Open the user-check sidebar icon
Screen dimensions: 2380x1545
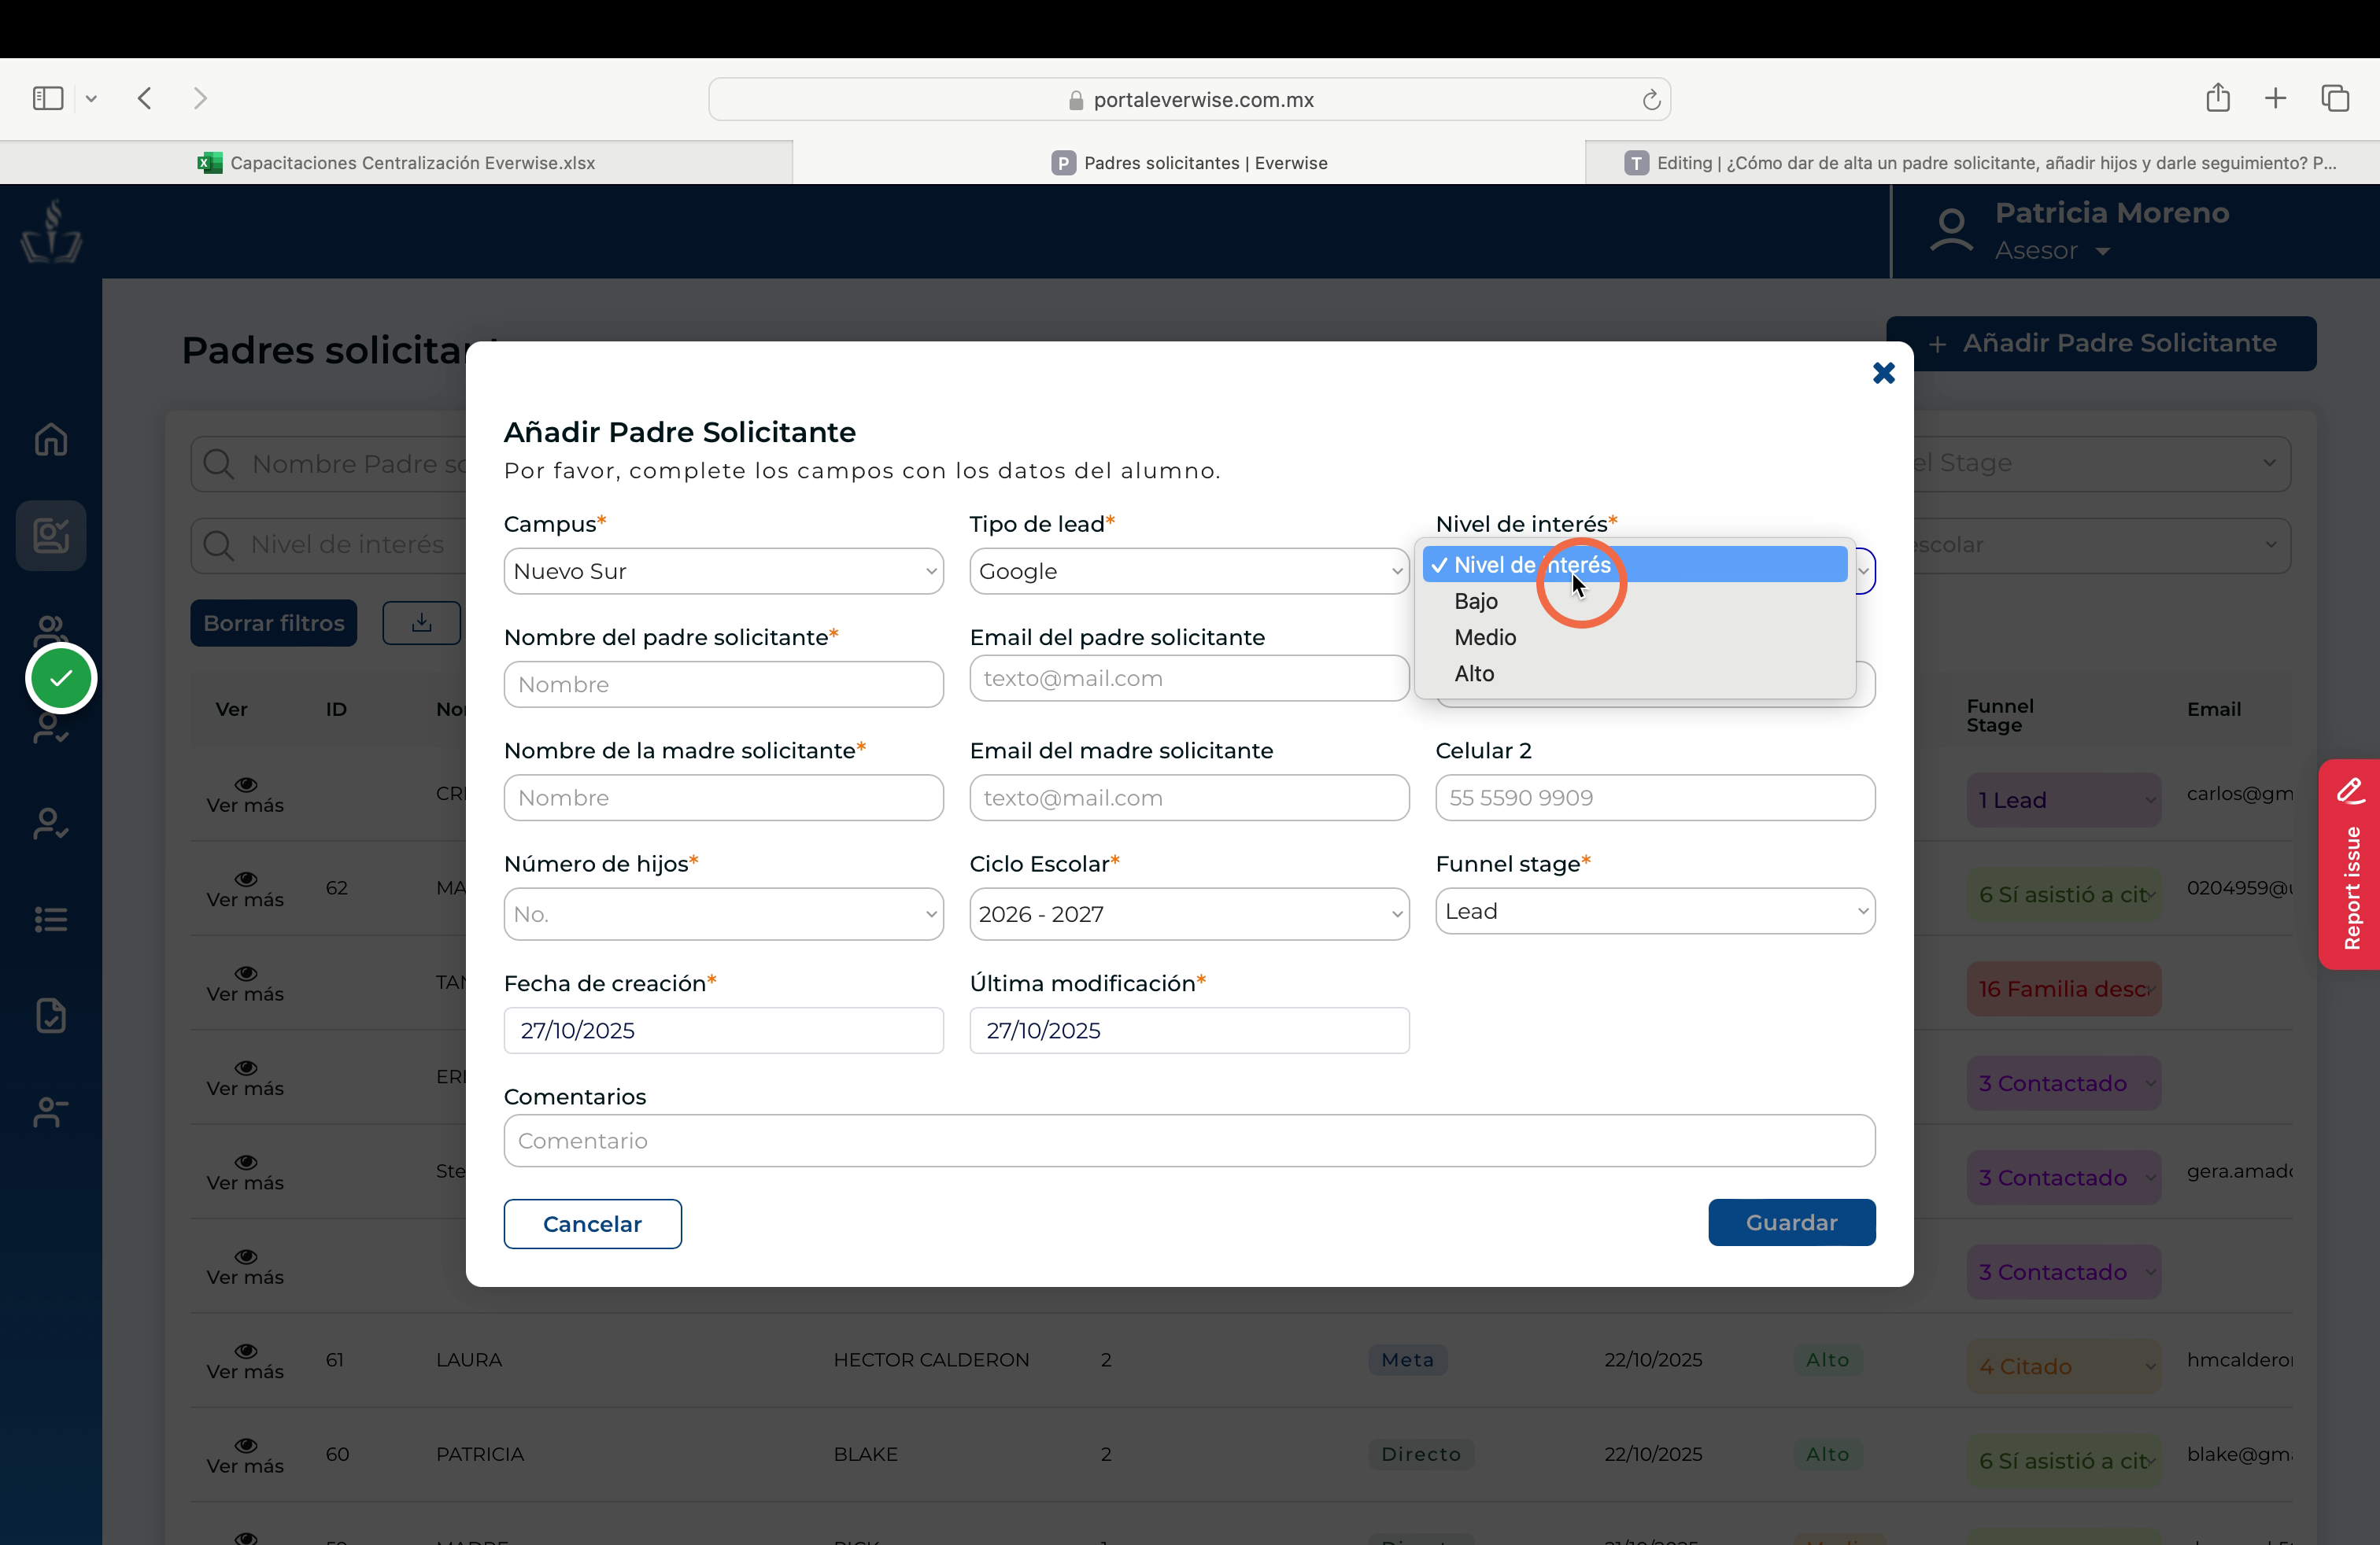point(51,824)
